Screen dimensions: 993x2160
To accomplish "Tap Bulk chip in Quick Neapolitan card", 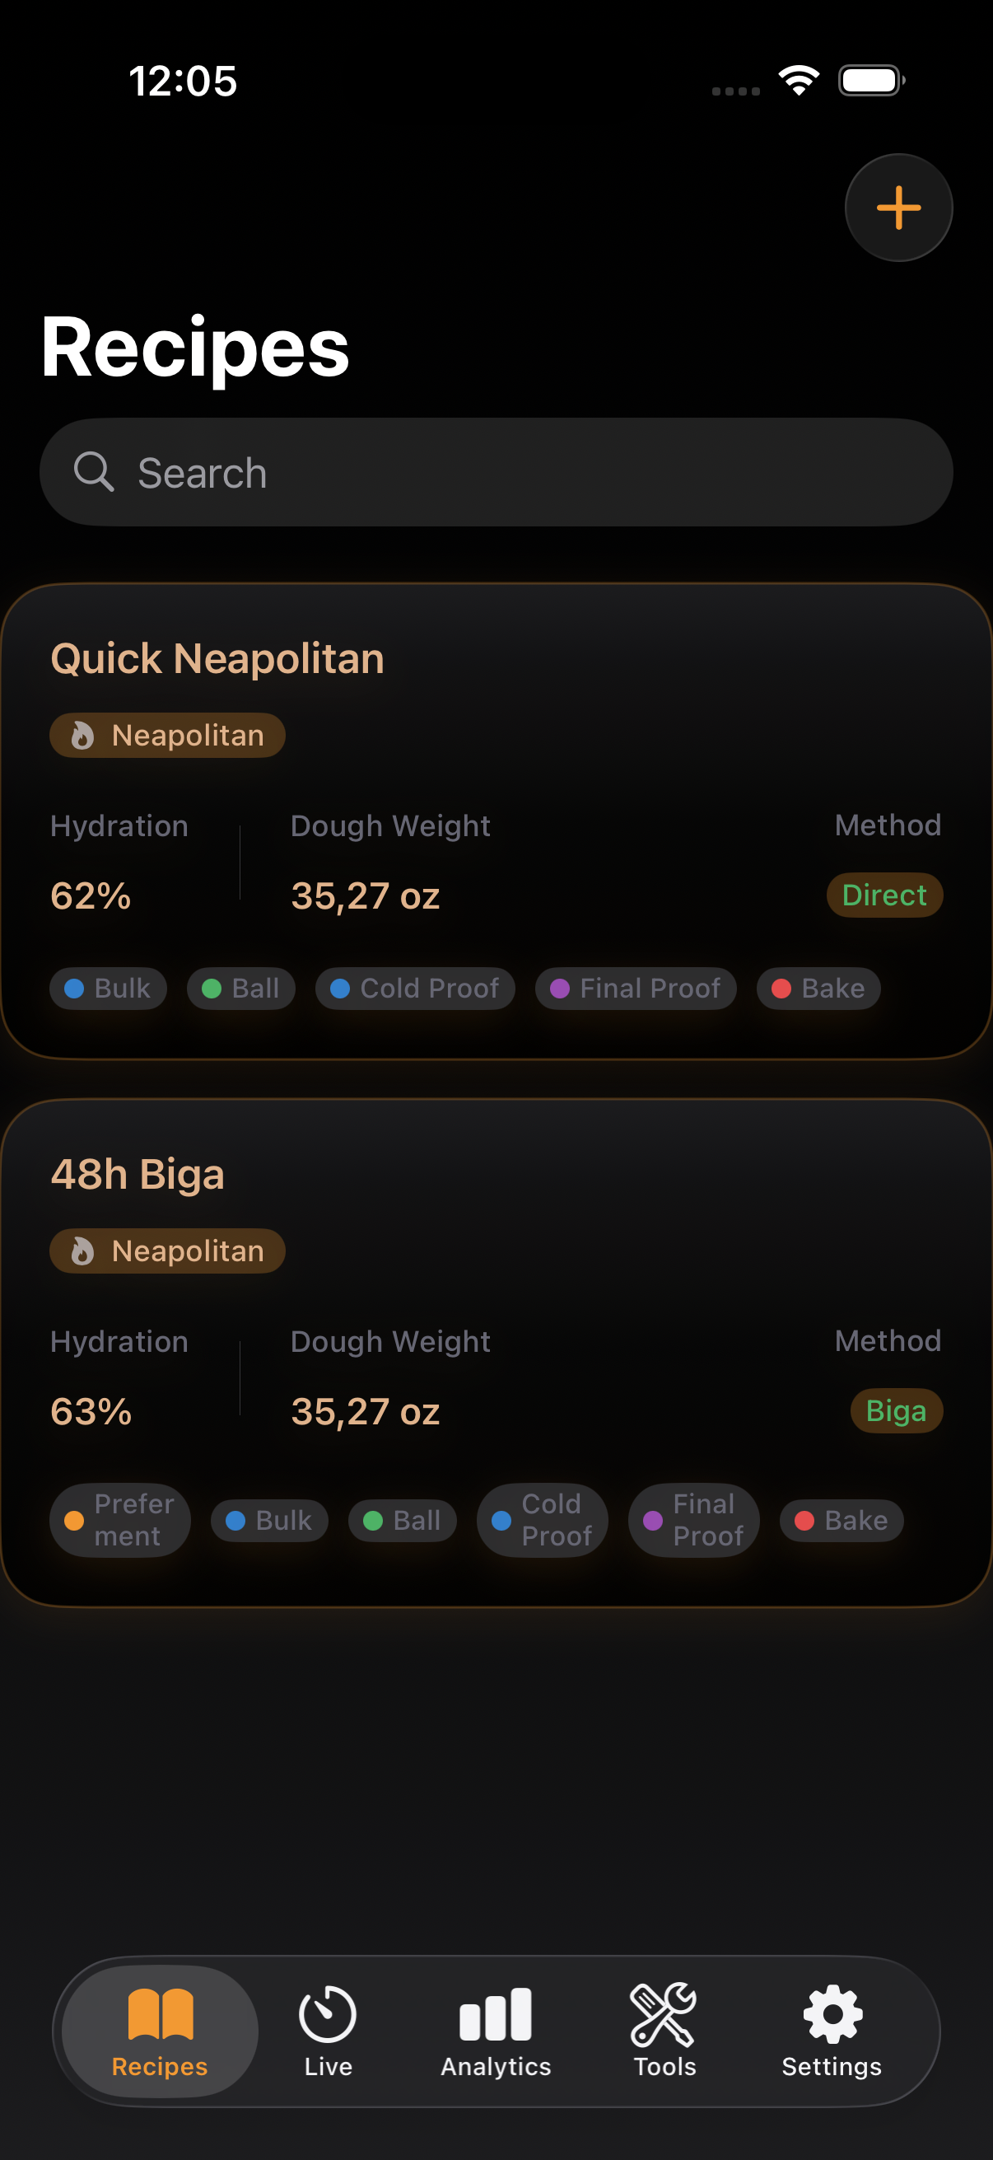I will pos(108,988).
